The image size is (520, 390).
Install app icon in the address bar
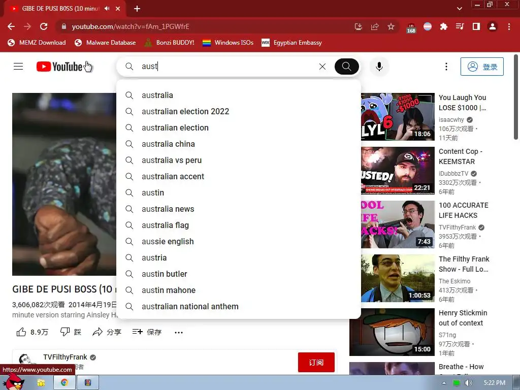(359, 26)
